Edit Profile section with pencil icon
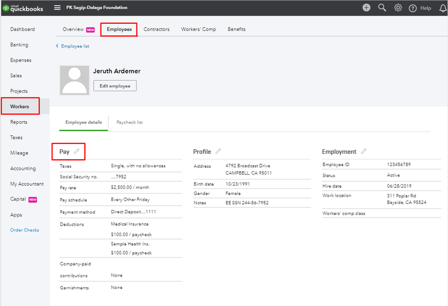The width and height of the screenshot is (448, 306). [218, 152]
